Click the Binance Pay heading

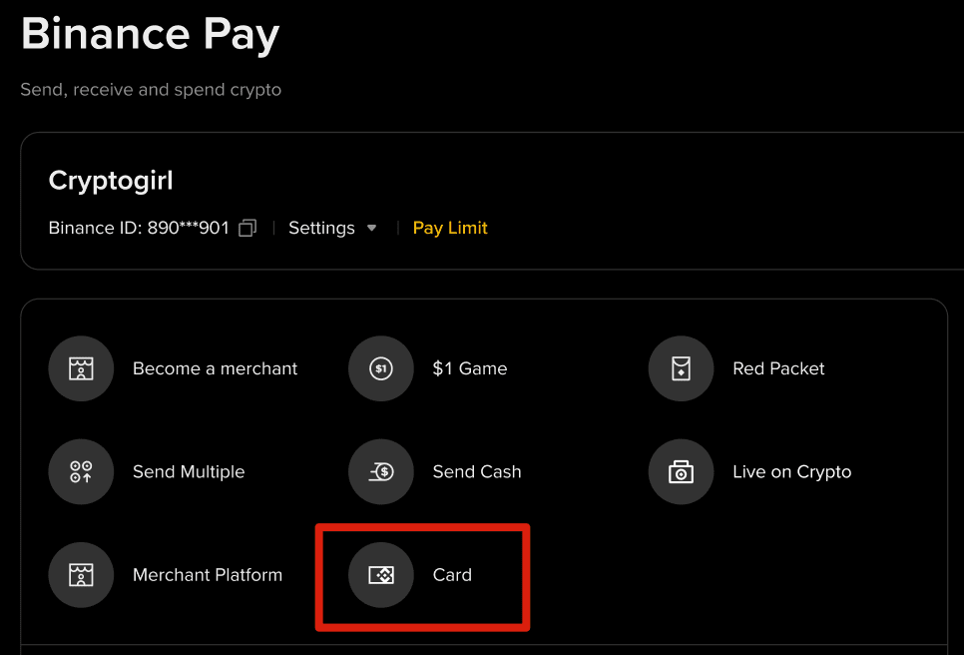tap(150, 34)
